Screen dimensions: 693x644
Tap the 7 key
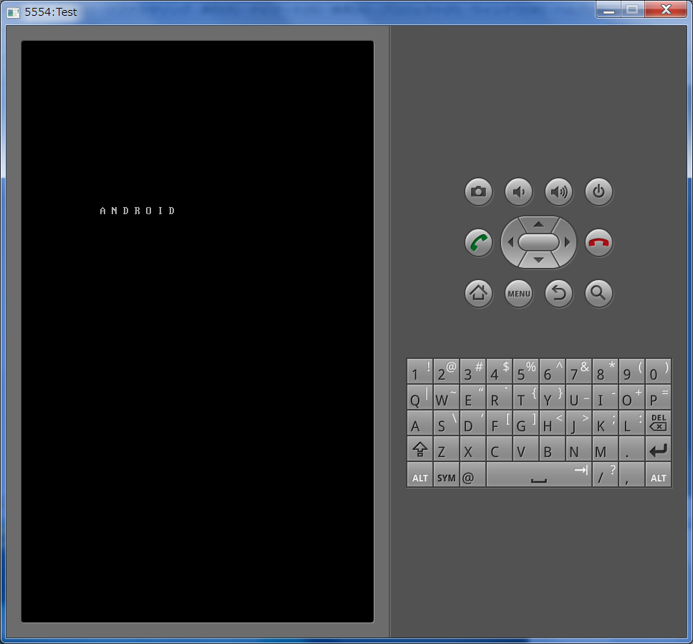[578, 371]
